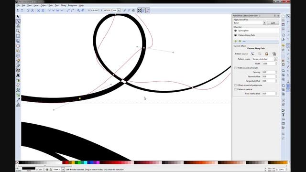
Task: Click the Insert new node icon
Action: (18, 11)
